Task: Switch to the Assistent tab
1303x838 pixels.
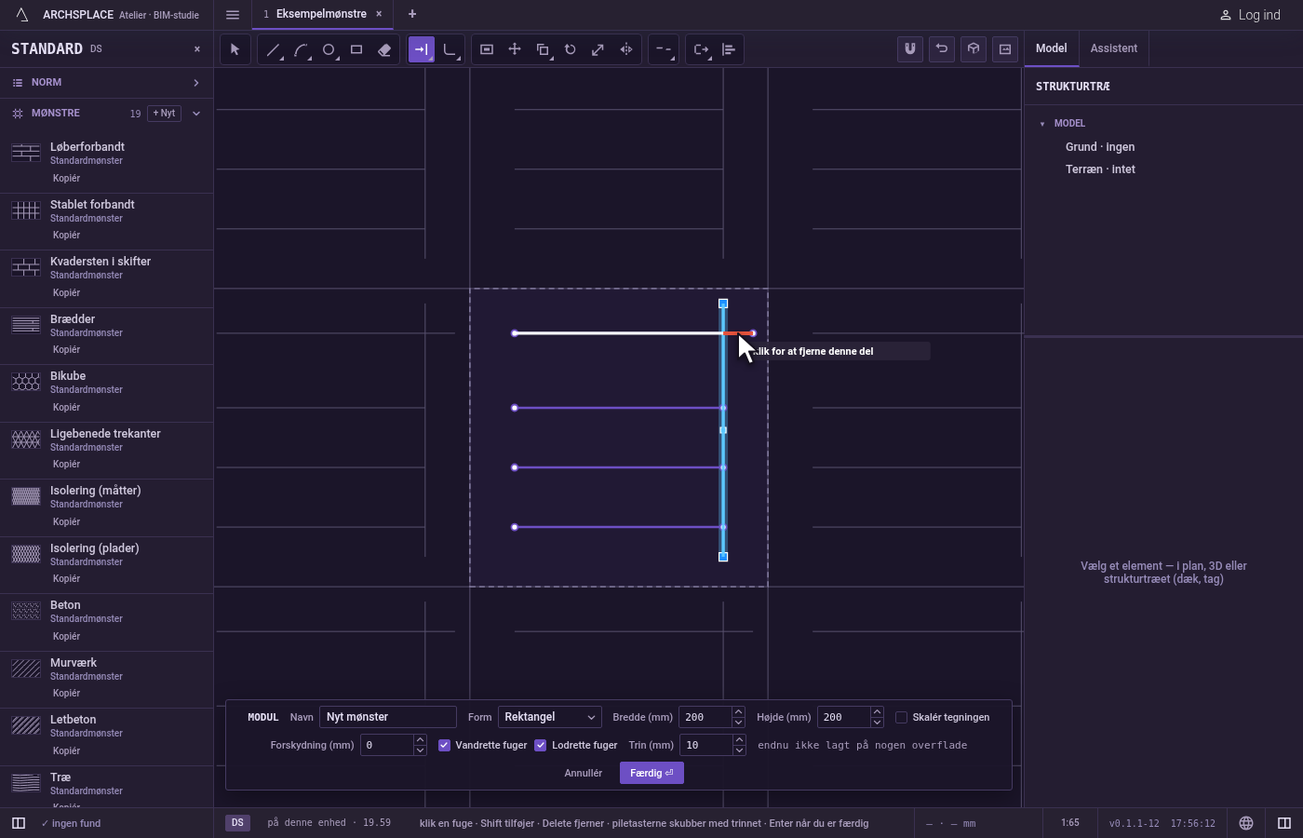Action: [x=1114, y=48]
